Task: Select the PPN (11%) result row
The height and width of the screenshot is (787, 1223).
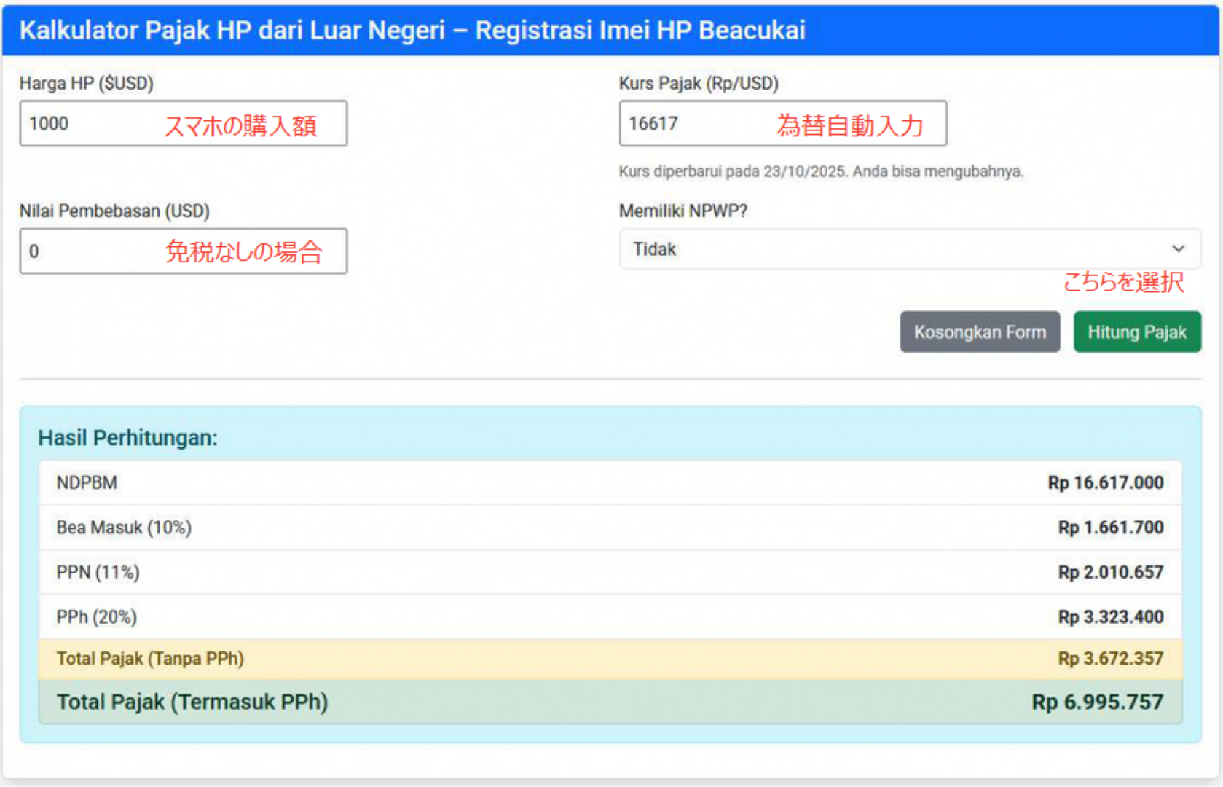Action: 610,572
